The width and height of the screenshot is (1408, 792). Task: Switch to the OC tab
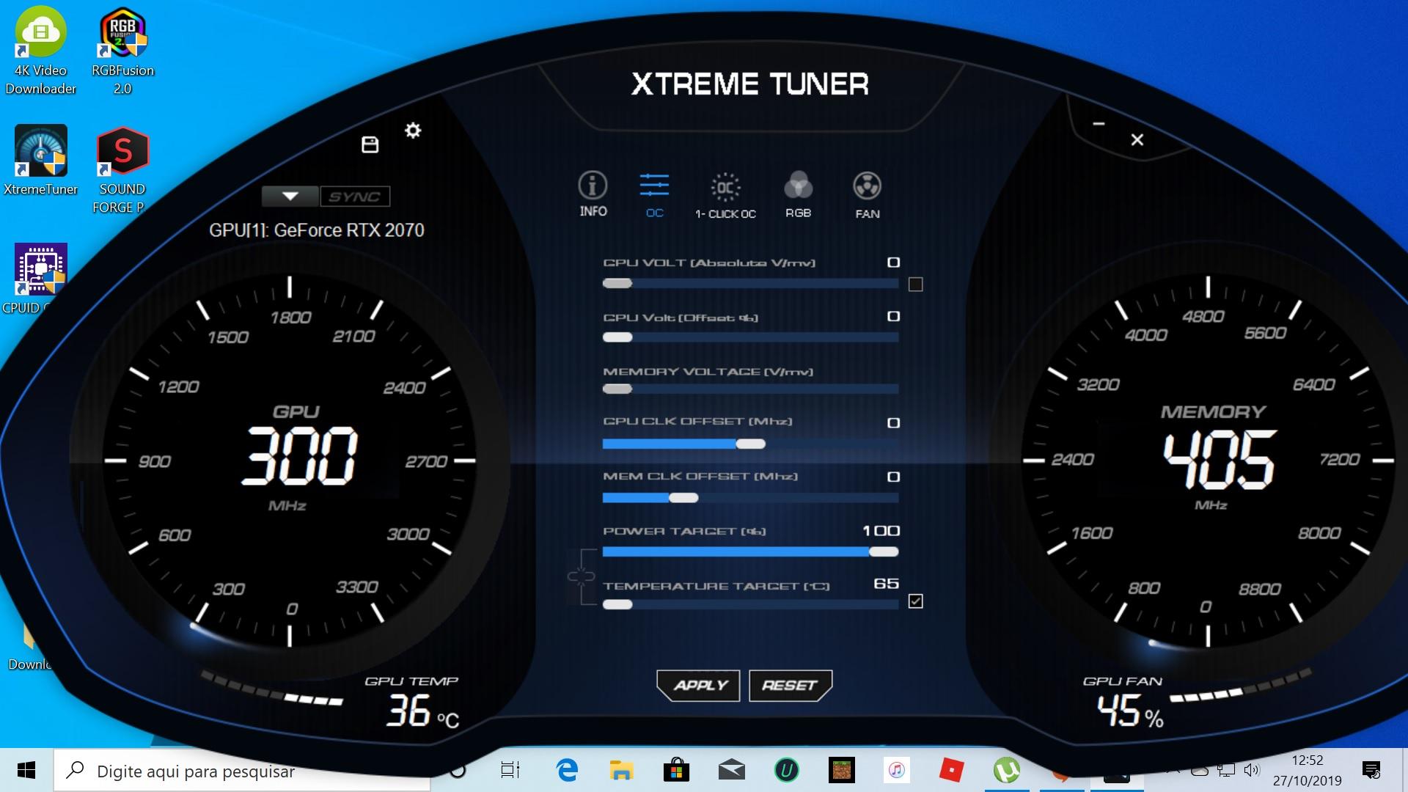click(x=654, y=196)
